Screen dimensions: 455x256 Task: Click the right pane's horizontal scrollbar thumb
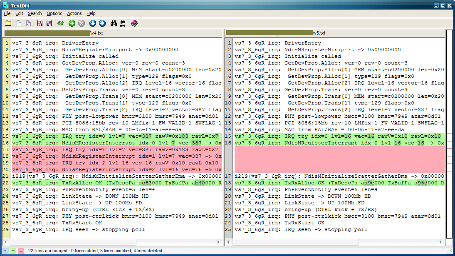pos(295,242)
